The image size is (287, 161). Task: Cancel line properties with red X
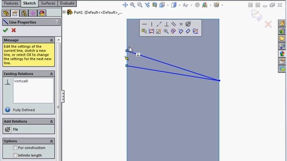coord(13,30)
